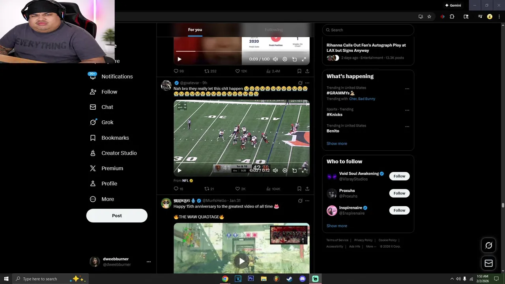Viewport: 505px width, 284px height.
Task: Mute the top video volume
Action: coord(275,59)
